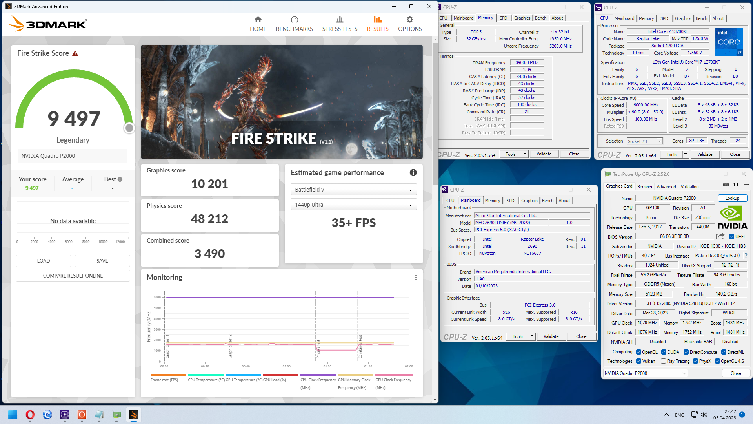Expand Tools arrow in CPU-Z Memory window
This screenshot has width=753, height=424.
tap(525, 154)
